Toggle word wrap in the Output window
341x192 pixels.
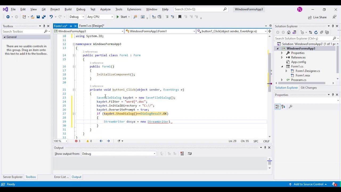tap(190, 154)
